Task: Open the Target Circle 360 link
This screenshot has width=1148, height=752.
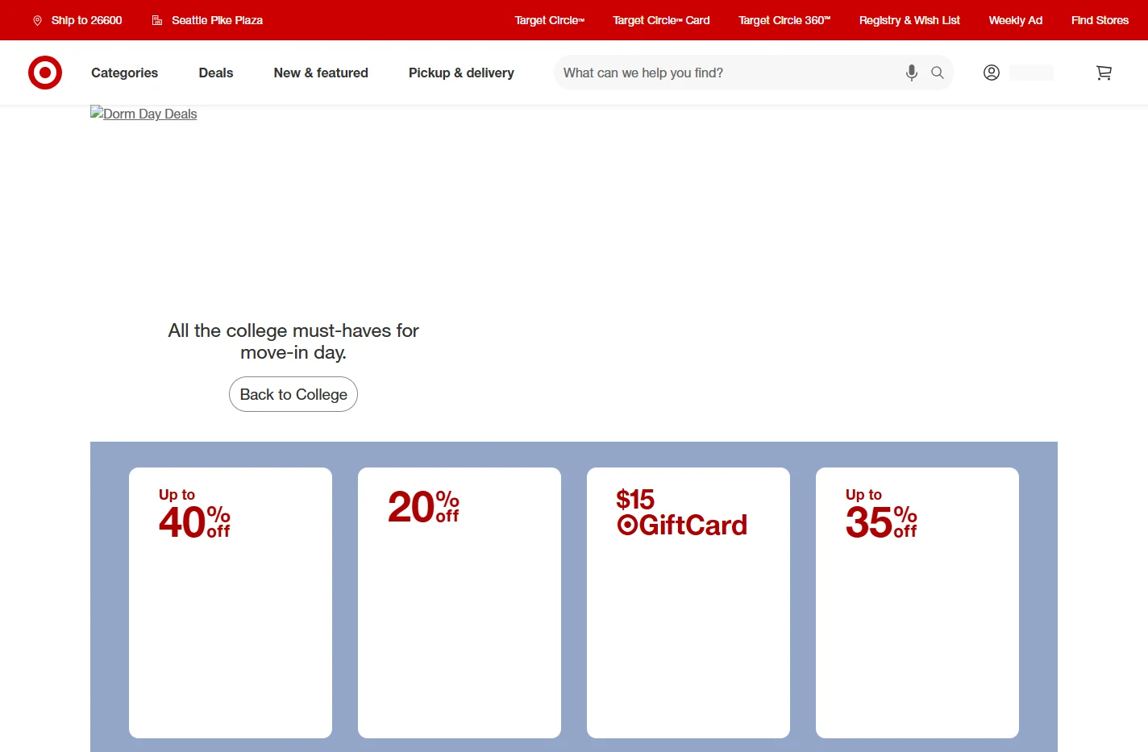Action: coord(784,20)
